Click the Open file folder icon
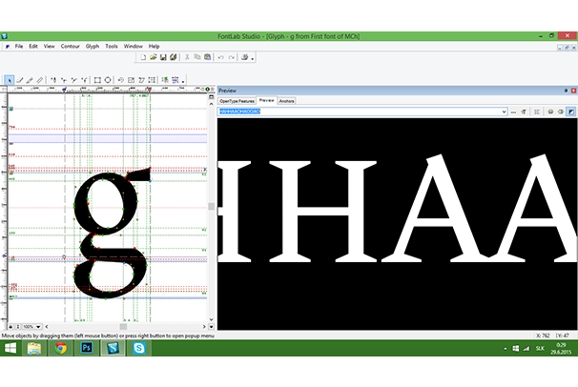578x387 pixels. [x=153, y=57]
